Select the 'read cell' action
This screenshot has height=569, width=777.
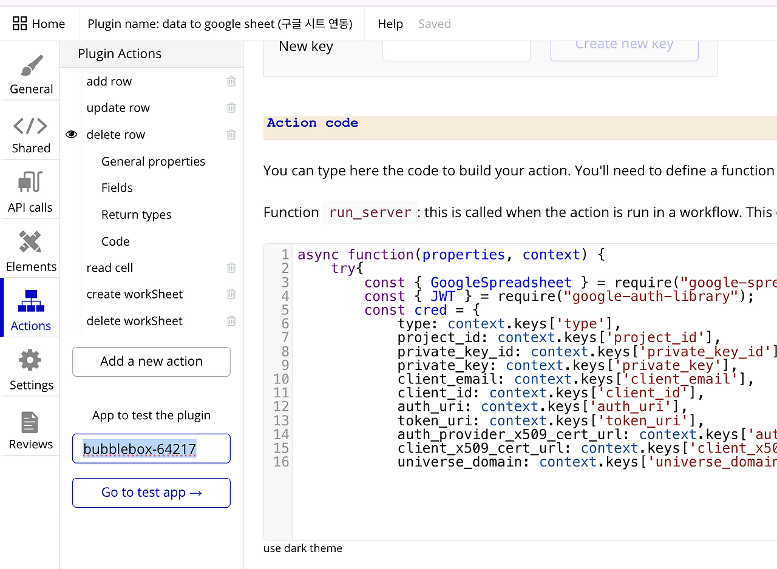point(110,268)
